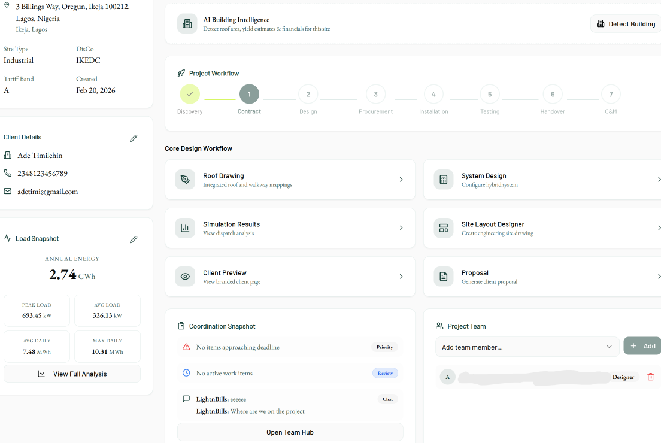Select the completed Discovery workflow step
Screen dimensions: 661x443
tap(190, 94)
